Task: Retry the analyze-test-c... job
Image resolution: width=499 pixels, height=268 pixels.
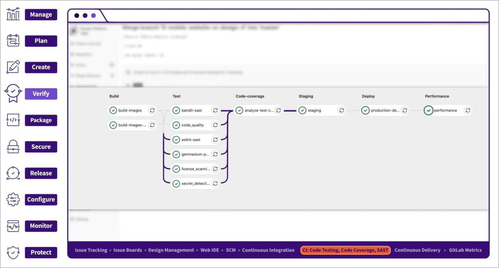Action: click(x=279, y=110)
